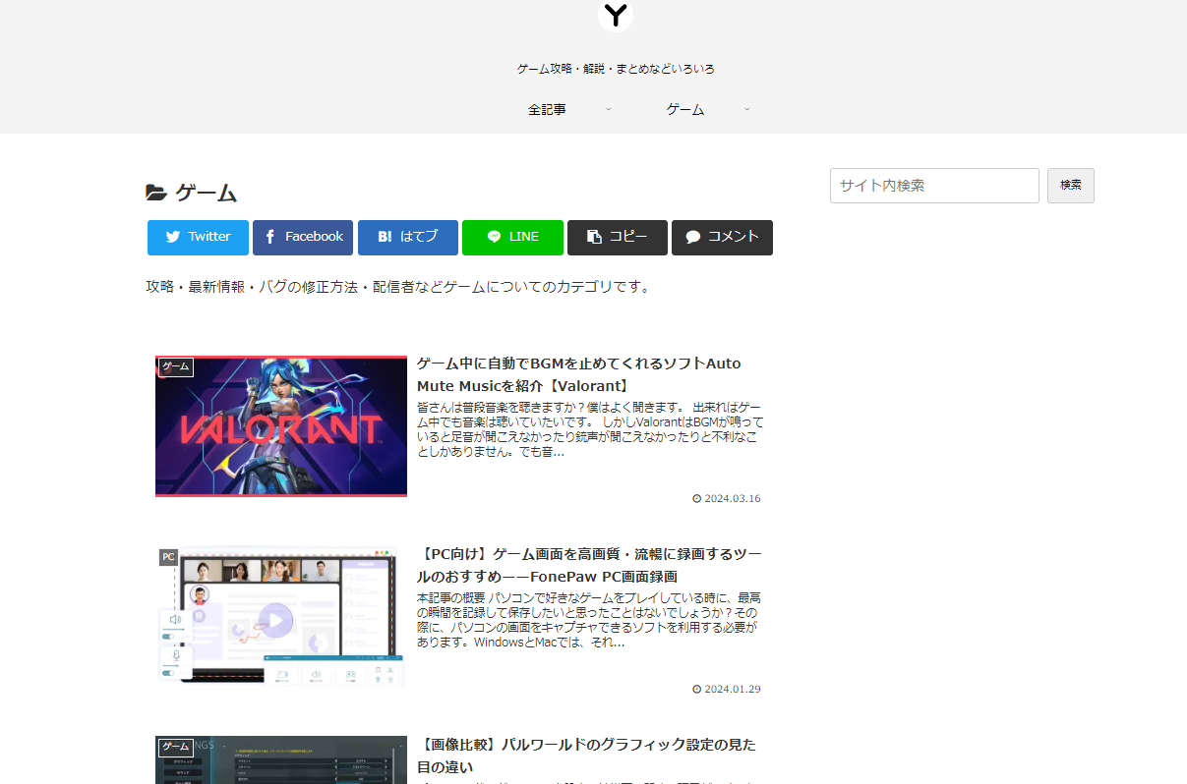Bookmark page with the はてブ button
Screen dimensions: 1187x784
407,237
